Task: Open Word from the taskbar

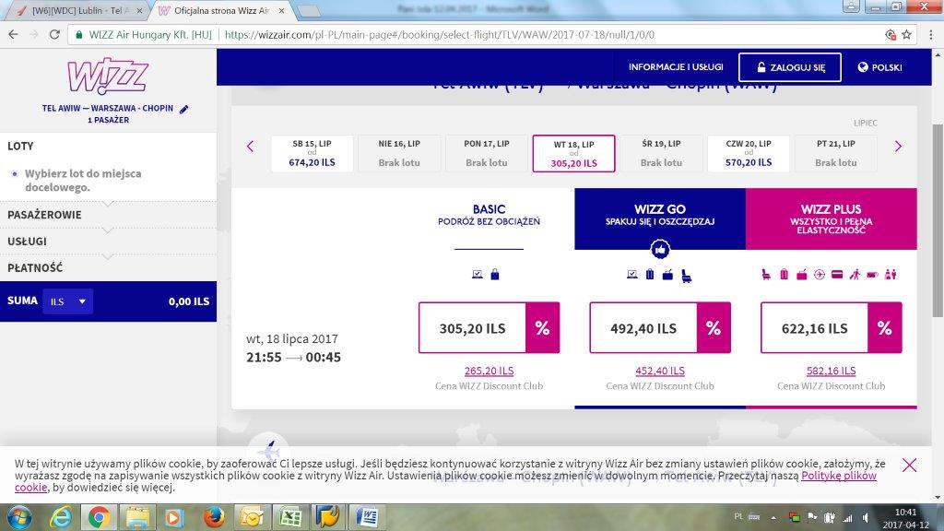Action: click(367, 516)
